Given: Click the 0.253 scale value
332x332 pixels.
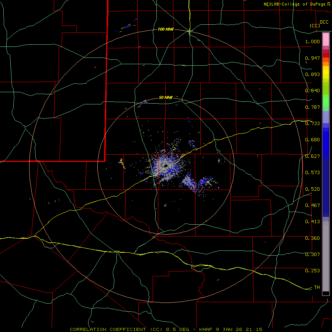Looking at the screenshot, I should coord(312,271).
